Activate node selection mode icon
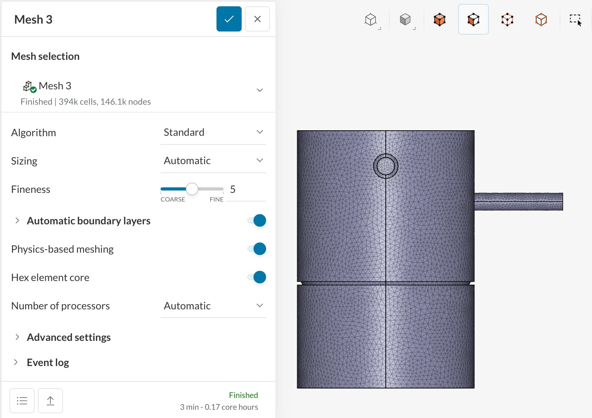Screen dimensions: 592x418 point(541,19)
